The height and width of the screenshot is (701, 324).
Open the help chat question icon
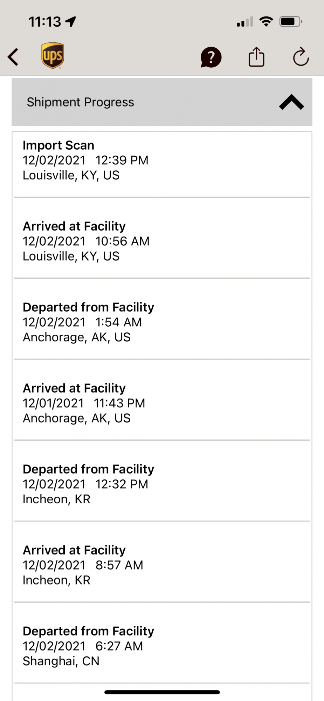click(211, 57)
